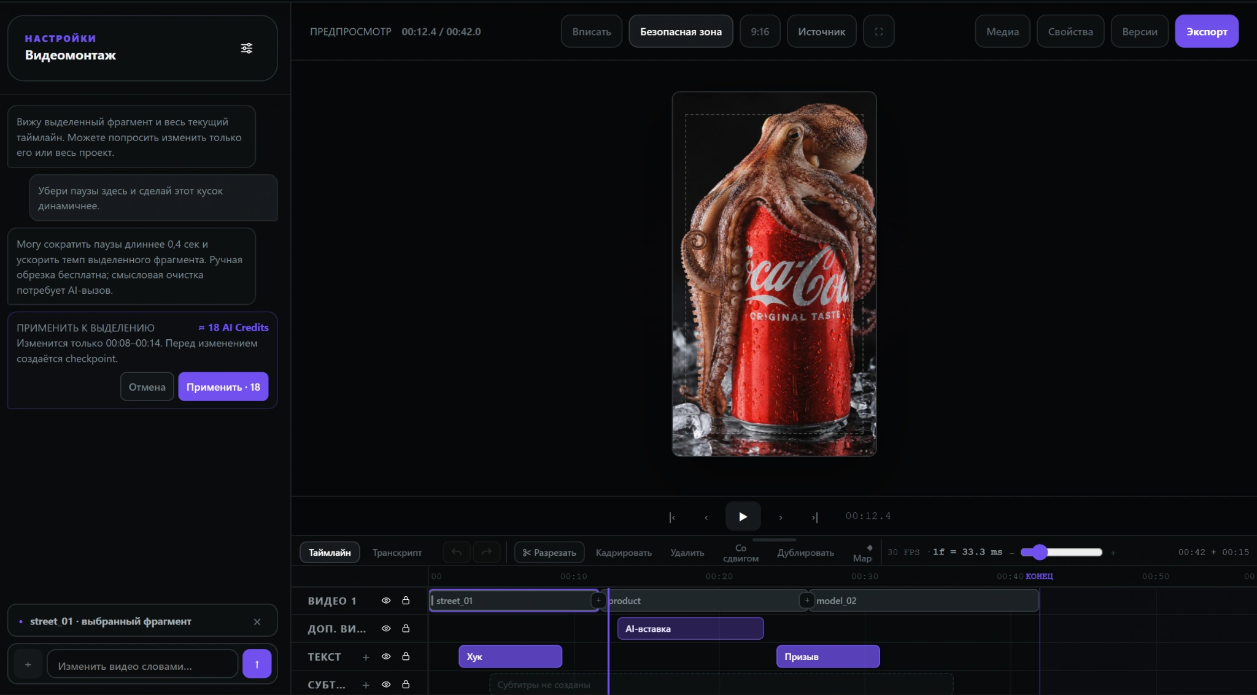Image resolution: width=1257 pixels, height=695 pixels.
Task: Split the clip with Разрезать
Action: [x=549, y=552]
